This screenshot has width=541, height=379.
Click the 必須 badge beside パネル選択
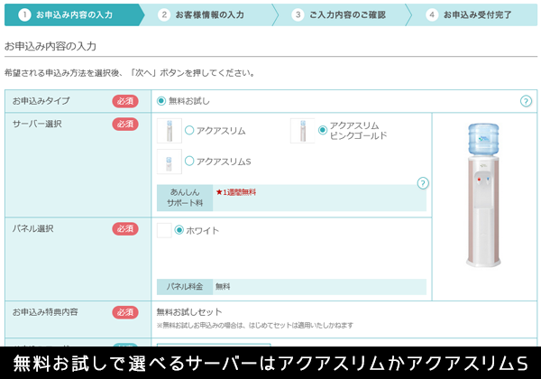[125, 229]
